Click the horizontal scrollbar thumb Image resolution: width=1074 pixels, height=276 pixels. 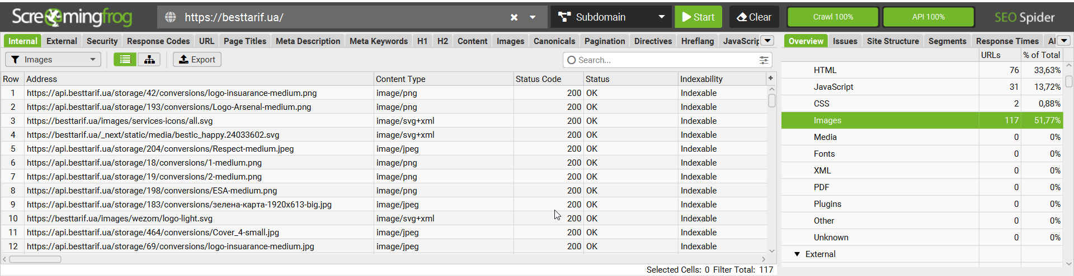pyautogui.click(x=35, y=259)
